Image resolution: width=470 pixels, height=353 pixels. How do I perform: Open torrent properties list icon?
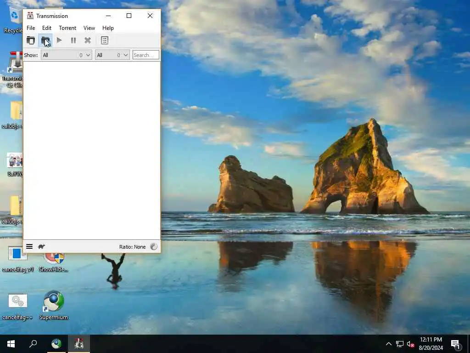click(x=104, y=40)
